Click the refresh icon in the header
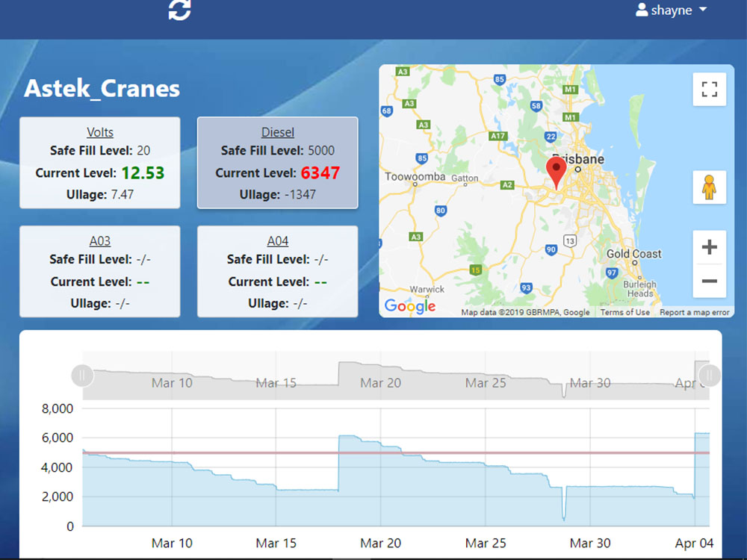 click(x=179, y=10)
